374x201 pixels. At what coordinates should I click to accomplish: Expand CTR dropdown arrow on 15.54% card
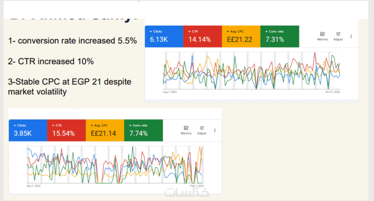(x=53, y=125)
